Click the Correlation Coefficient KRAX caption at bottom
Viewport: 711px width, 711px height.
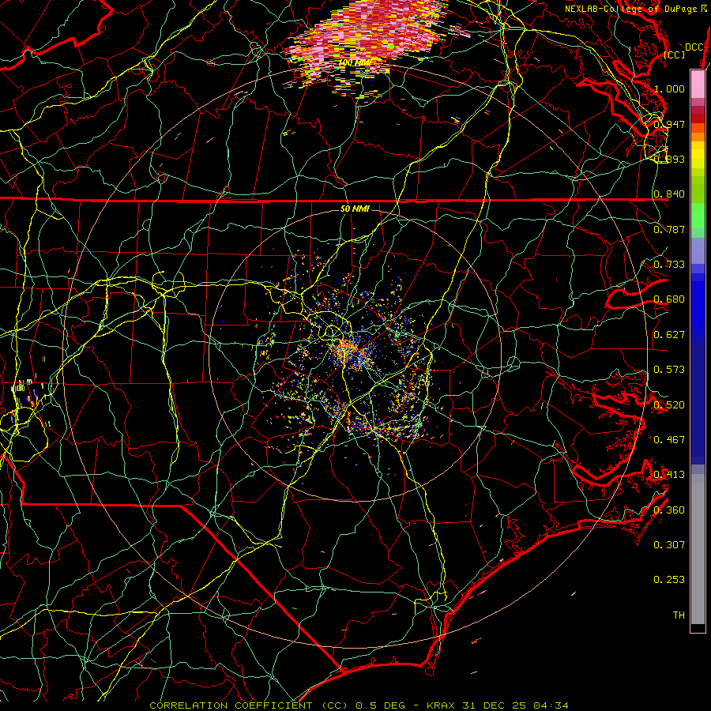coord(359,705)
